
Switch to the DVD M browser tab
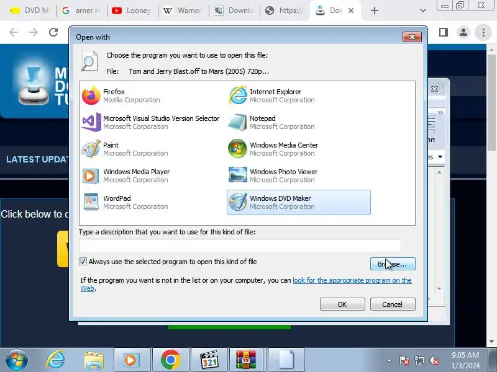pos(30,11)
